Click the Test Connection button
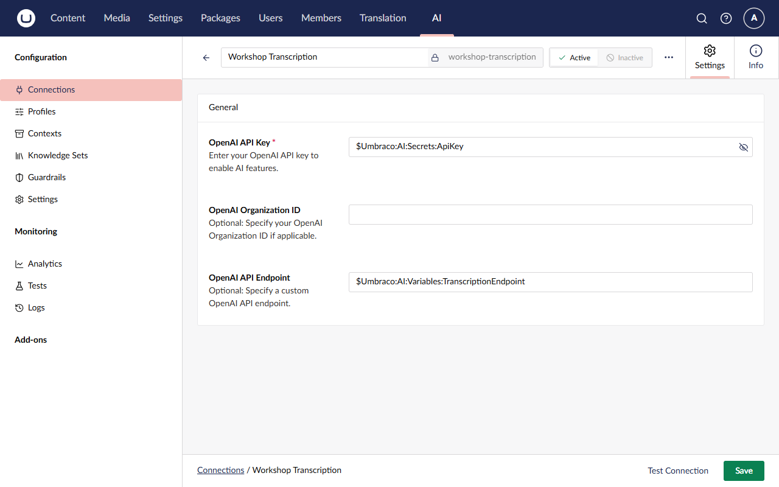The image size is (779, 487). pyautogui.click(x=678, y=471)
